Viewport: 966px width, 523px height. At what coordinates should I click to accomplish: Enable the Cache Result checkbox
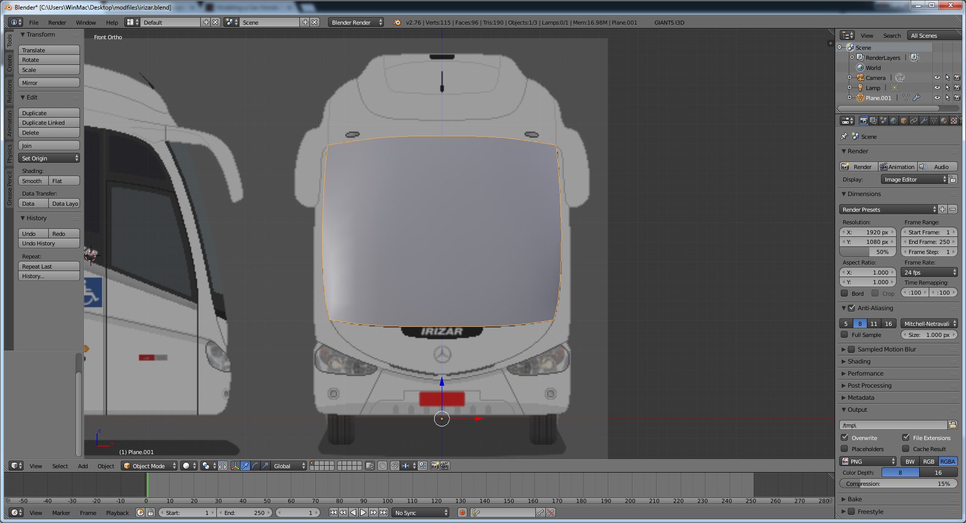tap(906, 449)
